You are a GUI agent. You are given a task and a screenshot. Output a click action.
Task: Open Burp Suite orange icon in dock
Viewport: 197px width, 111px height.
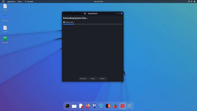(108, 106)
